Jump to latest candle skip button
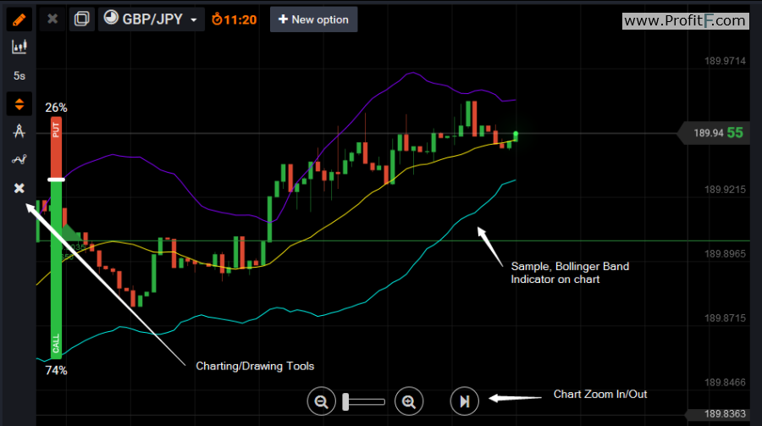This screenshot has width=762, height=426. [464, 401]
